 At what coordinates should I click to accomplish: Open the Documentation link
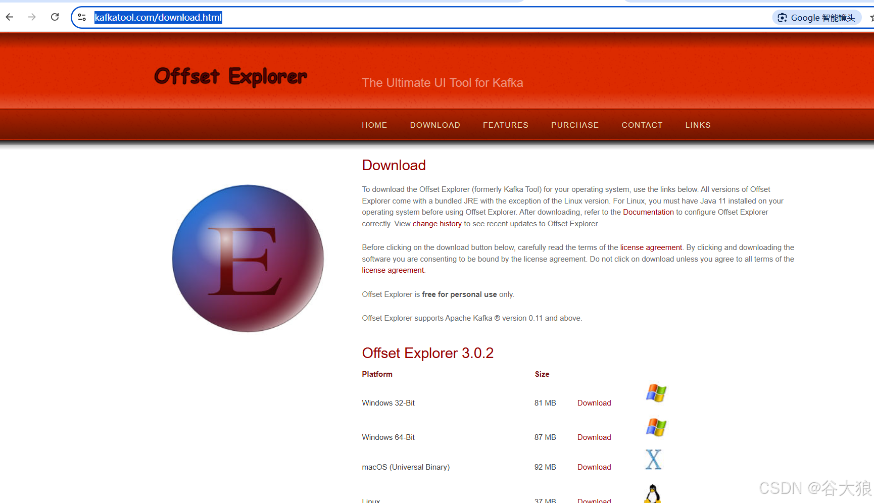(648, 212)
